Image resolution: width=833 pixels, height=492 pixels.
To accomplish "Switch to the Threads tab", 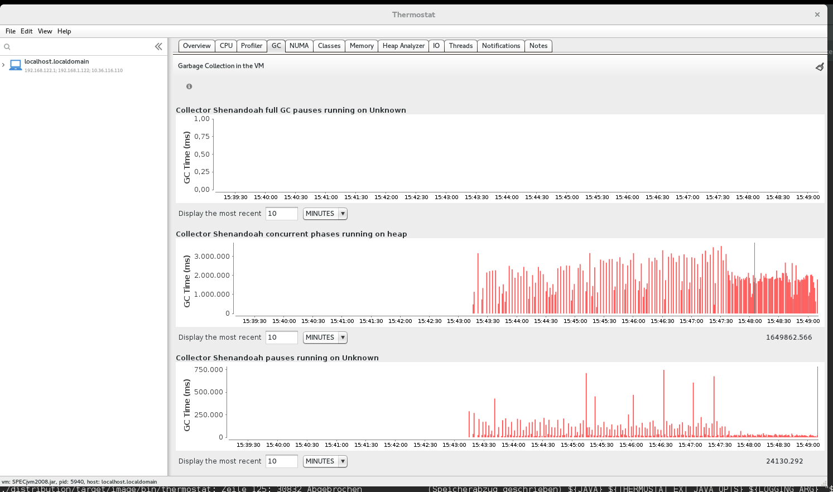I will 461,46.
